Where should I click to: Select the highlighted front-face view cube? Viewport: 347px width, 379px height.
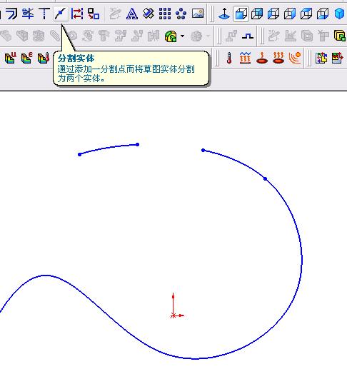[241, 14]
